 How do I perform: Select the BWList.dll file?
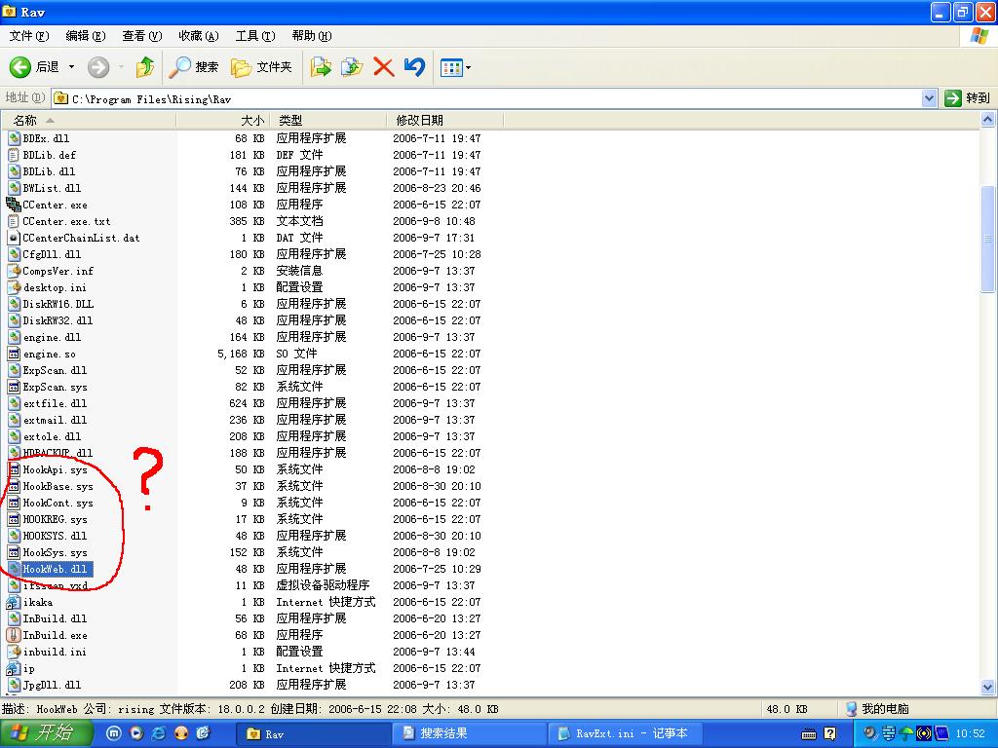click(52, 188)
